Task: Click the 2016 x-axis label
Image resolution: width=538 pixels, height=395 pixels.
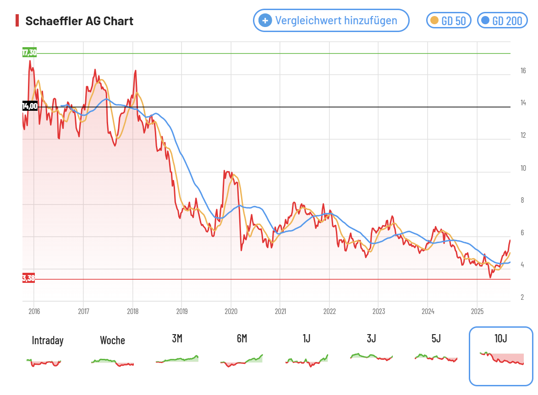Action: (34, 311)
